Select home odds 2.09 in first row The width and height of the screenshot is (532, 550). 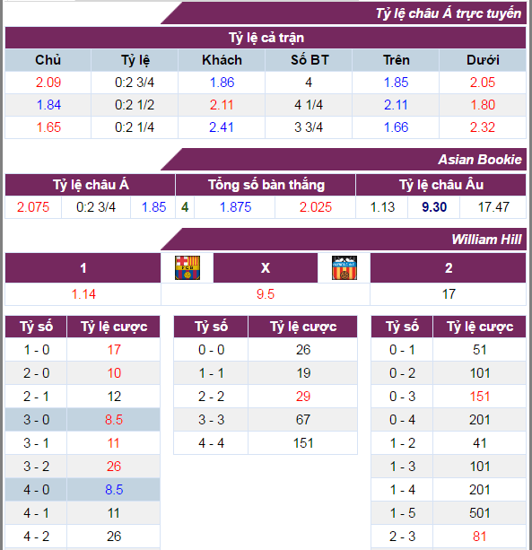click(x=48, y=83)
